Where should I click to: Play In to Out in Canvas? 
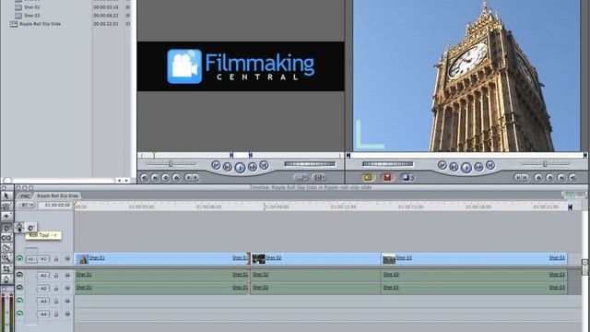click(x=454, y=167)
